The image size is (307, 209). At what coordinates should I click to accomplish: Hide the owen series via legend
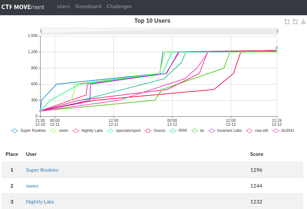coord(59,131)
